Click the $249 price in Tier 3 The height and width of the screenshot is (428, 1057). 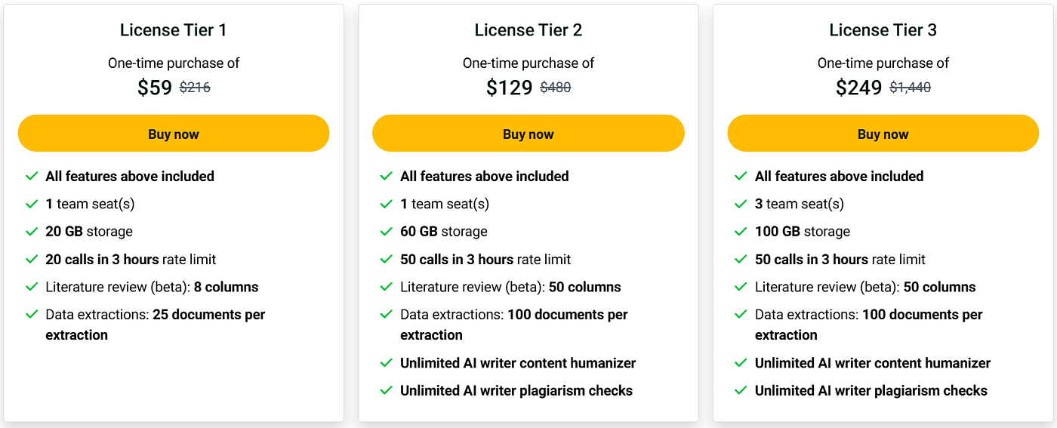pyautogui.click(x=858, y=88)
